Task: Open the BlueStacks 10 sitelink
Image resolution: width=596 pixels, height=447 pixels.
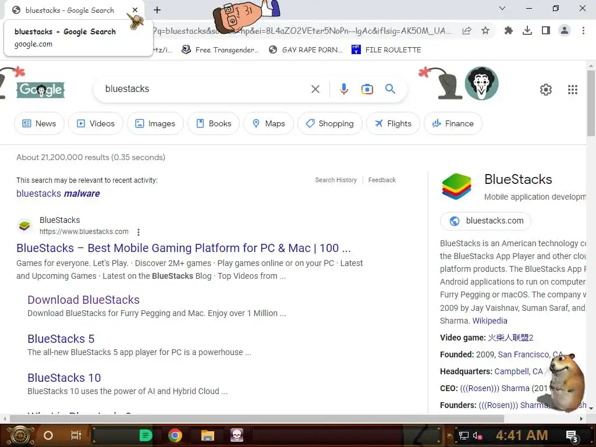Action: coord(64,377)
